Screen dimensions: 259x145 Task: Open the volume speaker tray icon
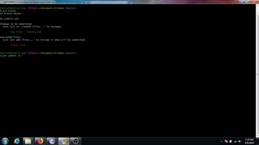[240, 141]
